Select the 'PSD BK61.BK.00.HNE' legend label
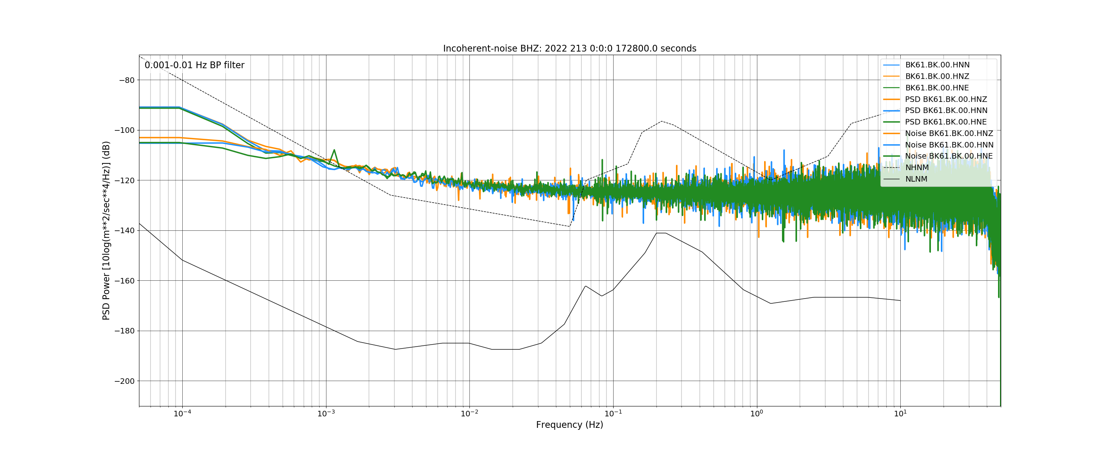This screenshot has width=1112, height=456. pyautogui.click(x=946, y=122)
